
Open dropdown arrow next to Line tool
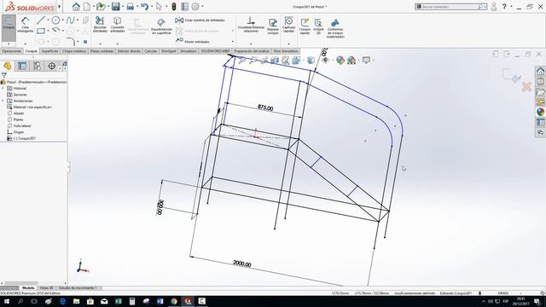point(48,20)
